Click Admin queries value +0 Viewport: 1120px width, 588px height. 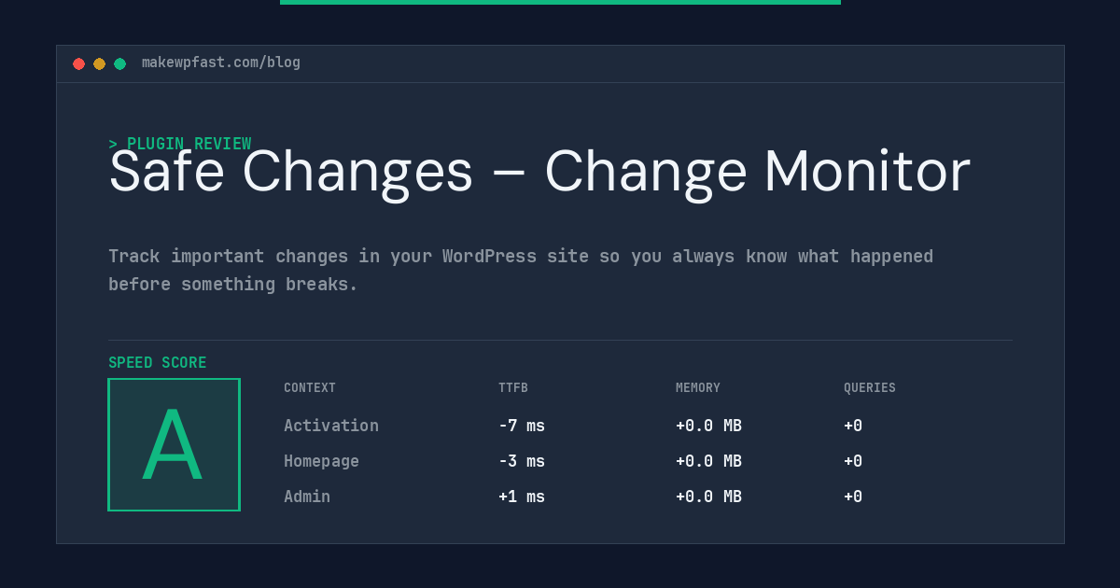tap(853, 497)
